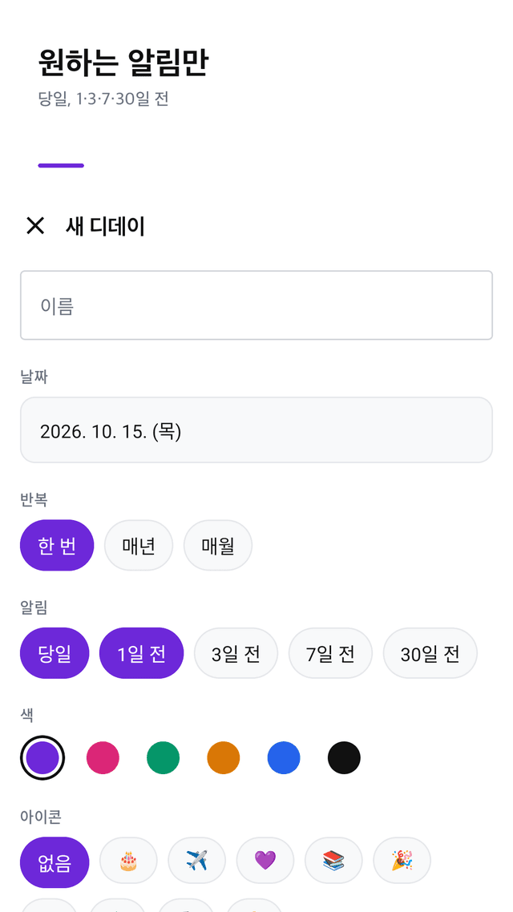Toggle the 당일 notification chip
The width and height of the screenshot is (513, 912).
click(x=55, y=653)
